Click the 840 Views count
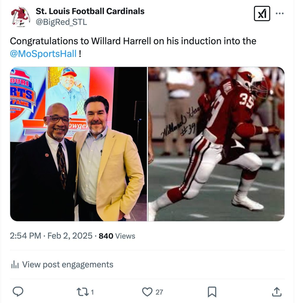The height and width of the screenshot is (303, 297). pyautogui.click(x=117, y=236)
